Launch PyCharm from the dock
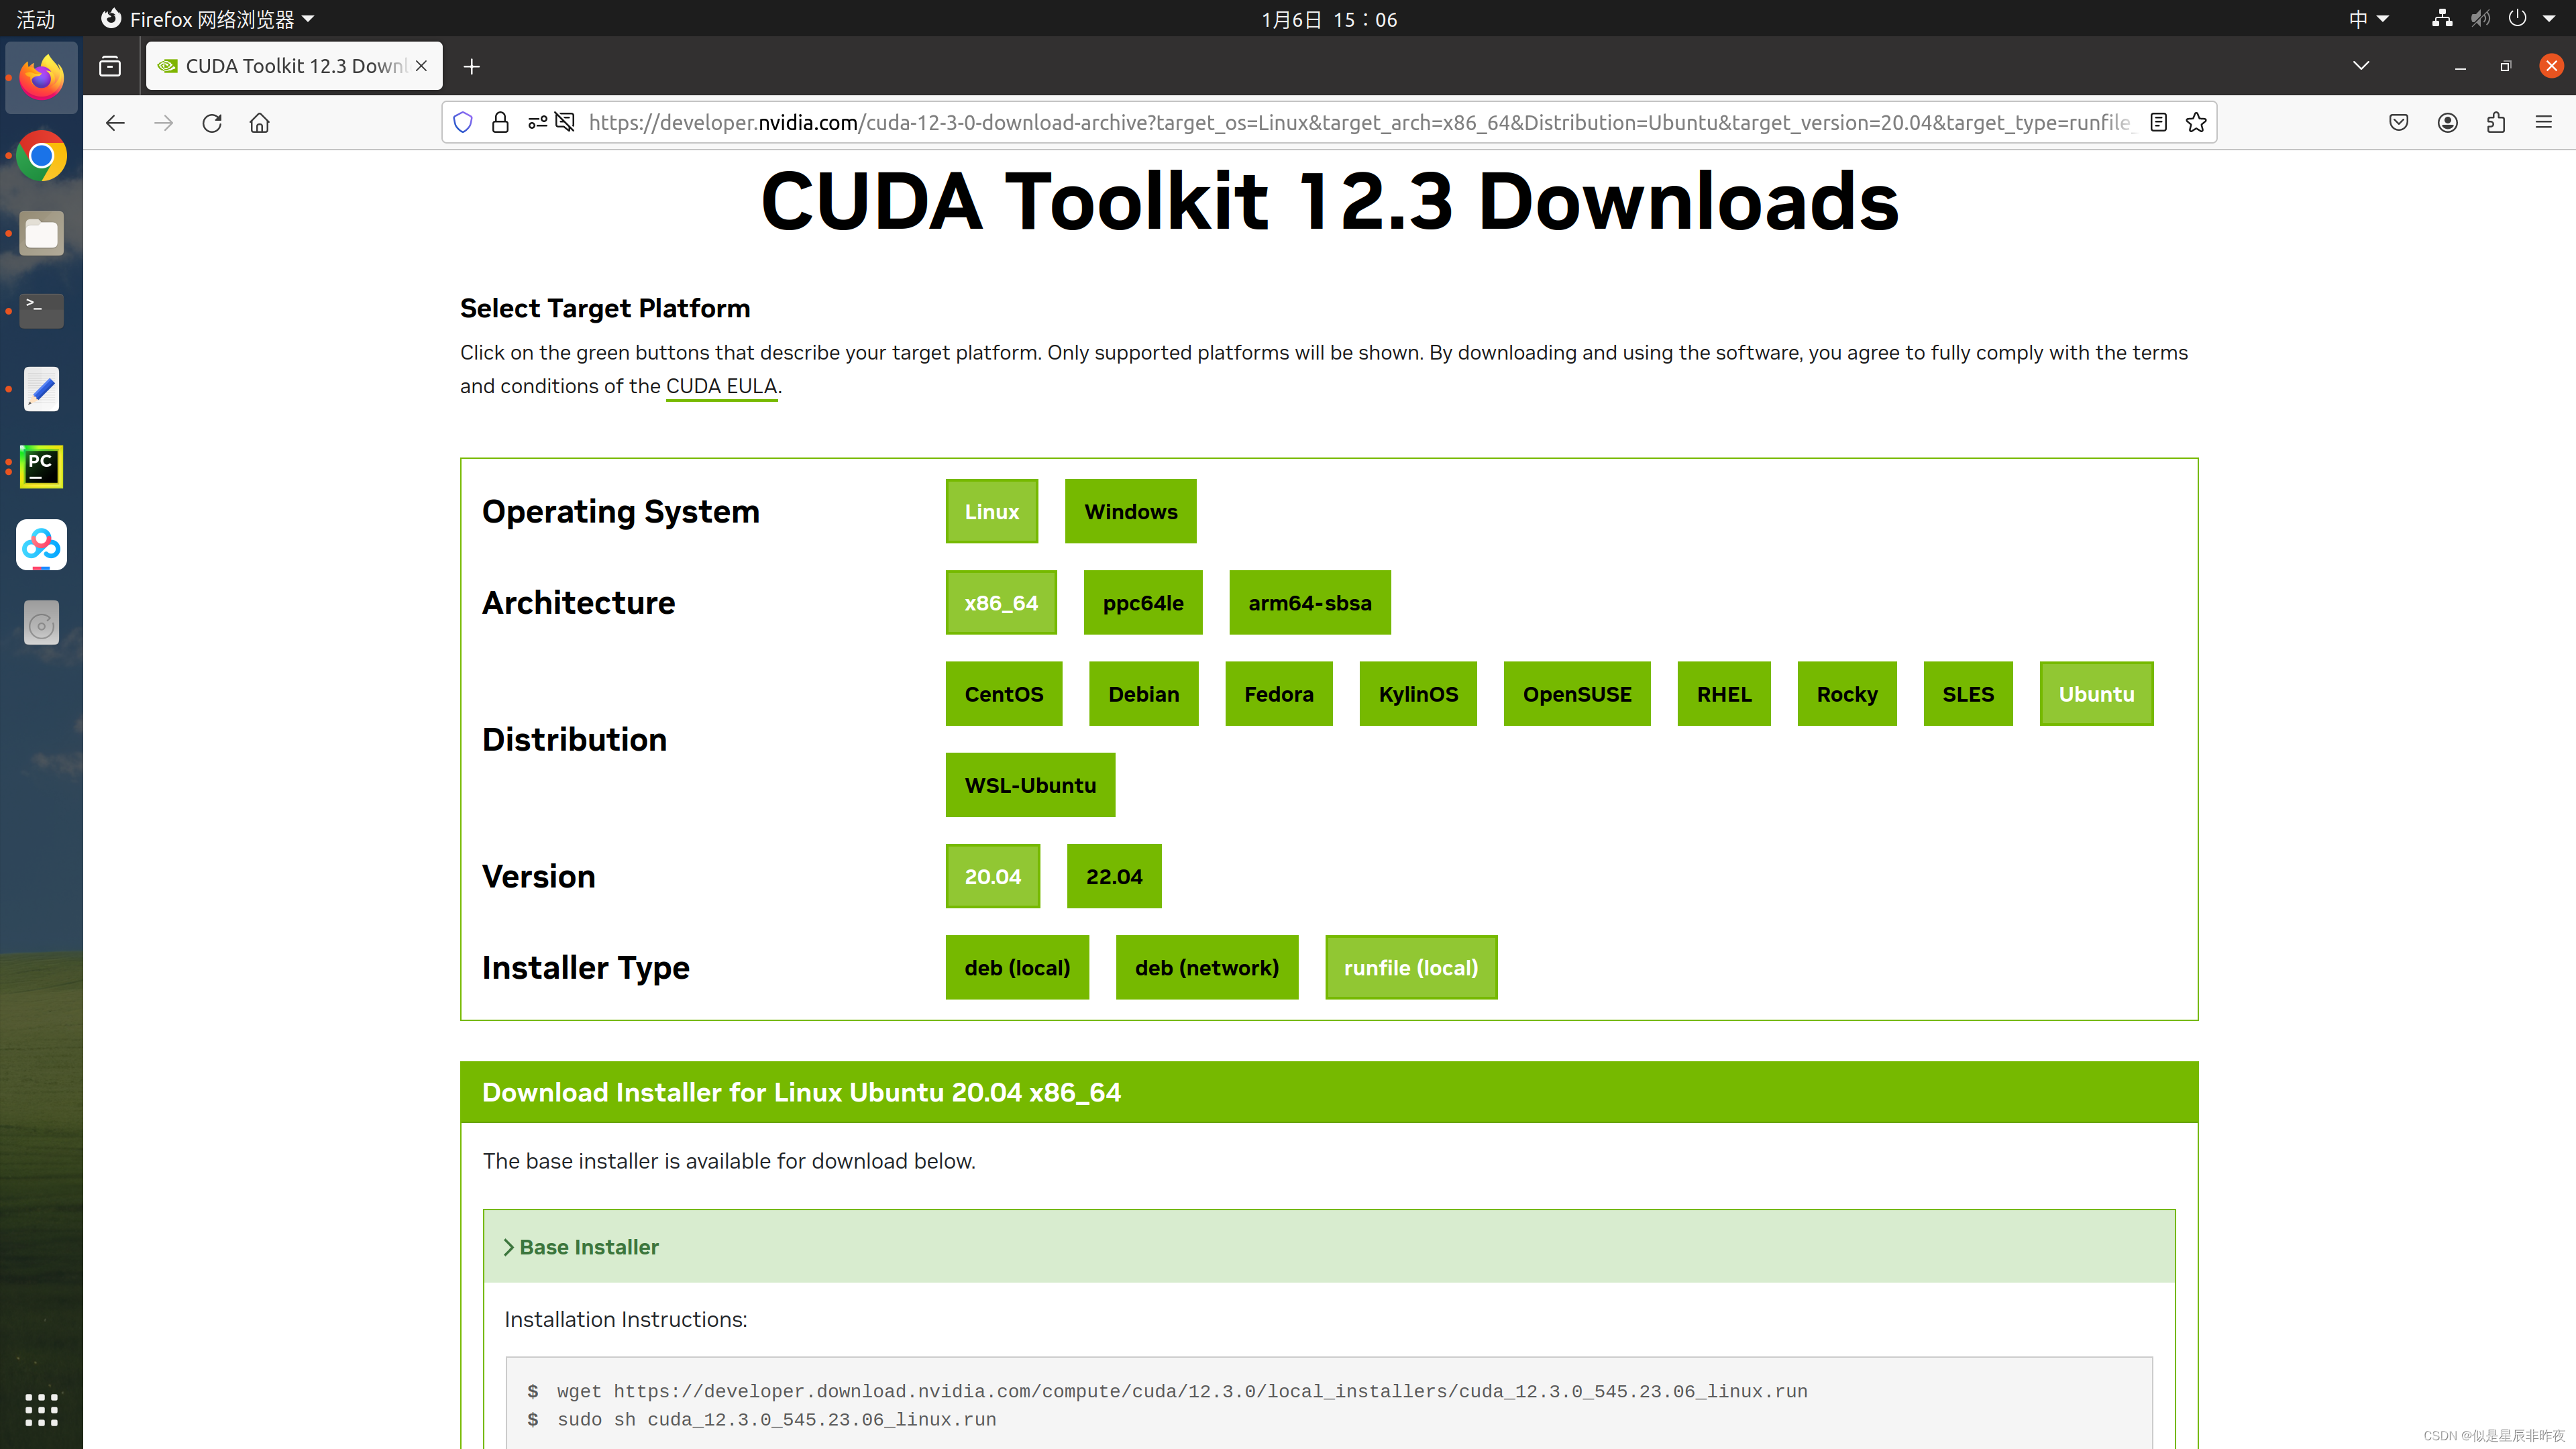2576x1449 pixels. click(41, 467)
